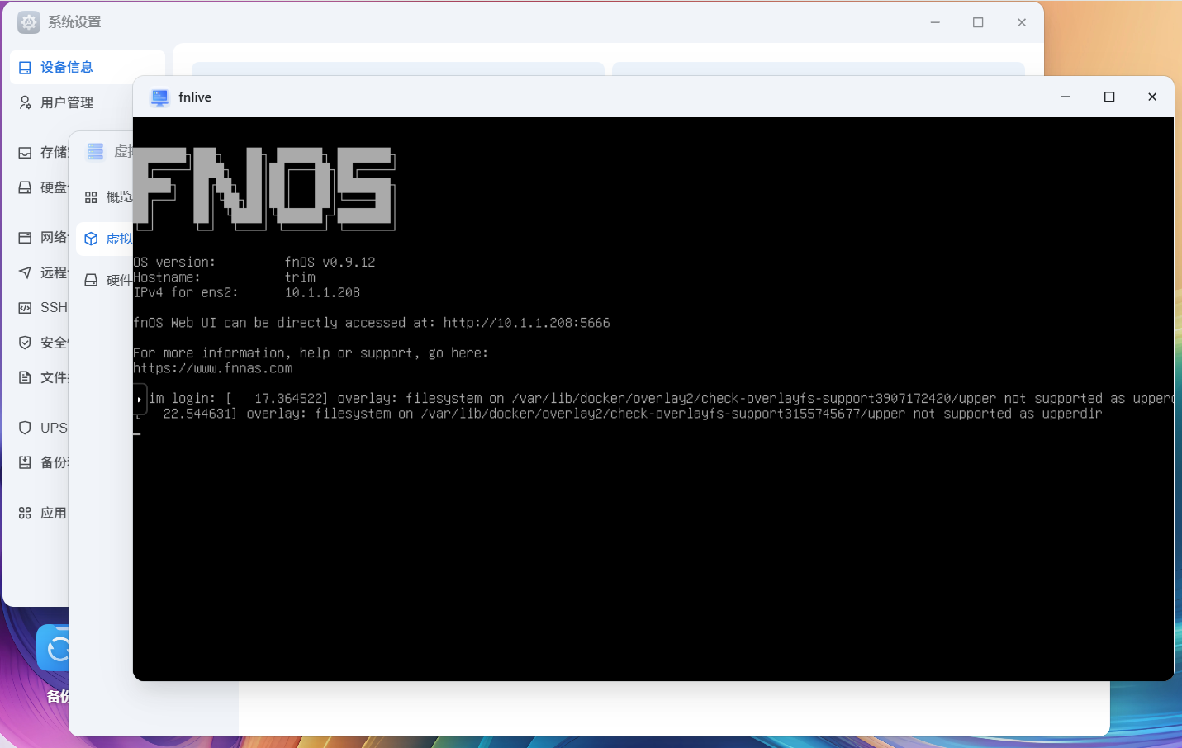Click the IPv4 address 10.1.1.208

(322, 292)
